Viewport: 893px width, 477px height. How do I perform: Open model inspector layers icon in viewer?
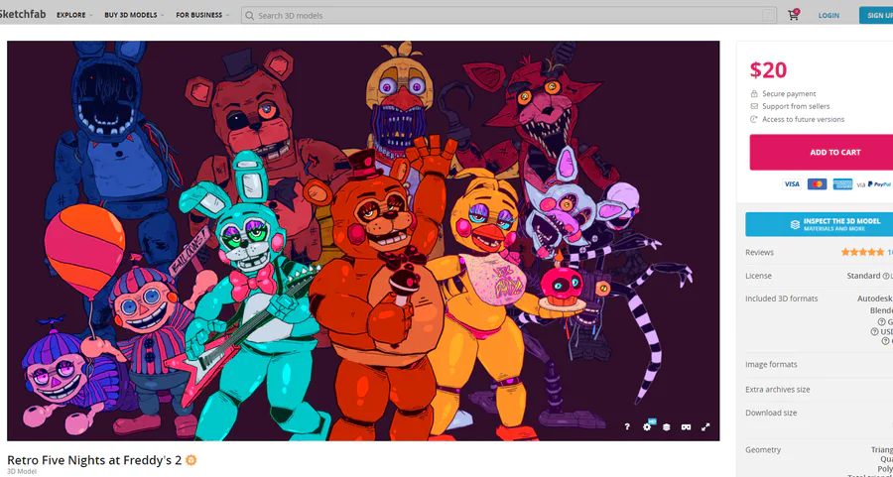pos(667,426)
